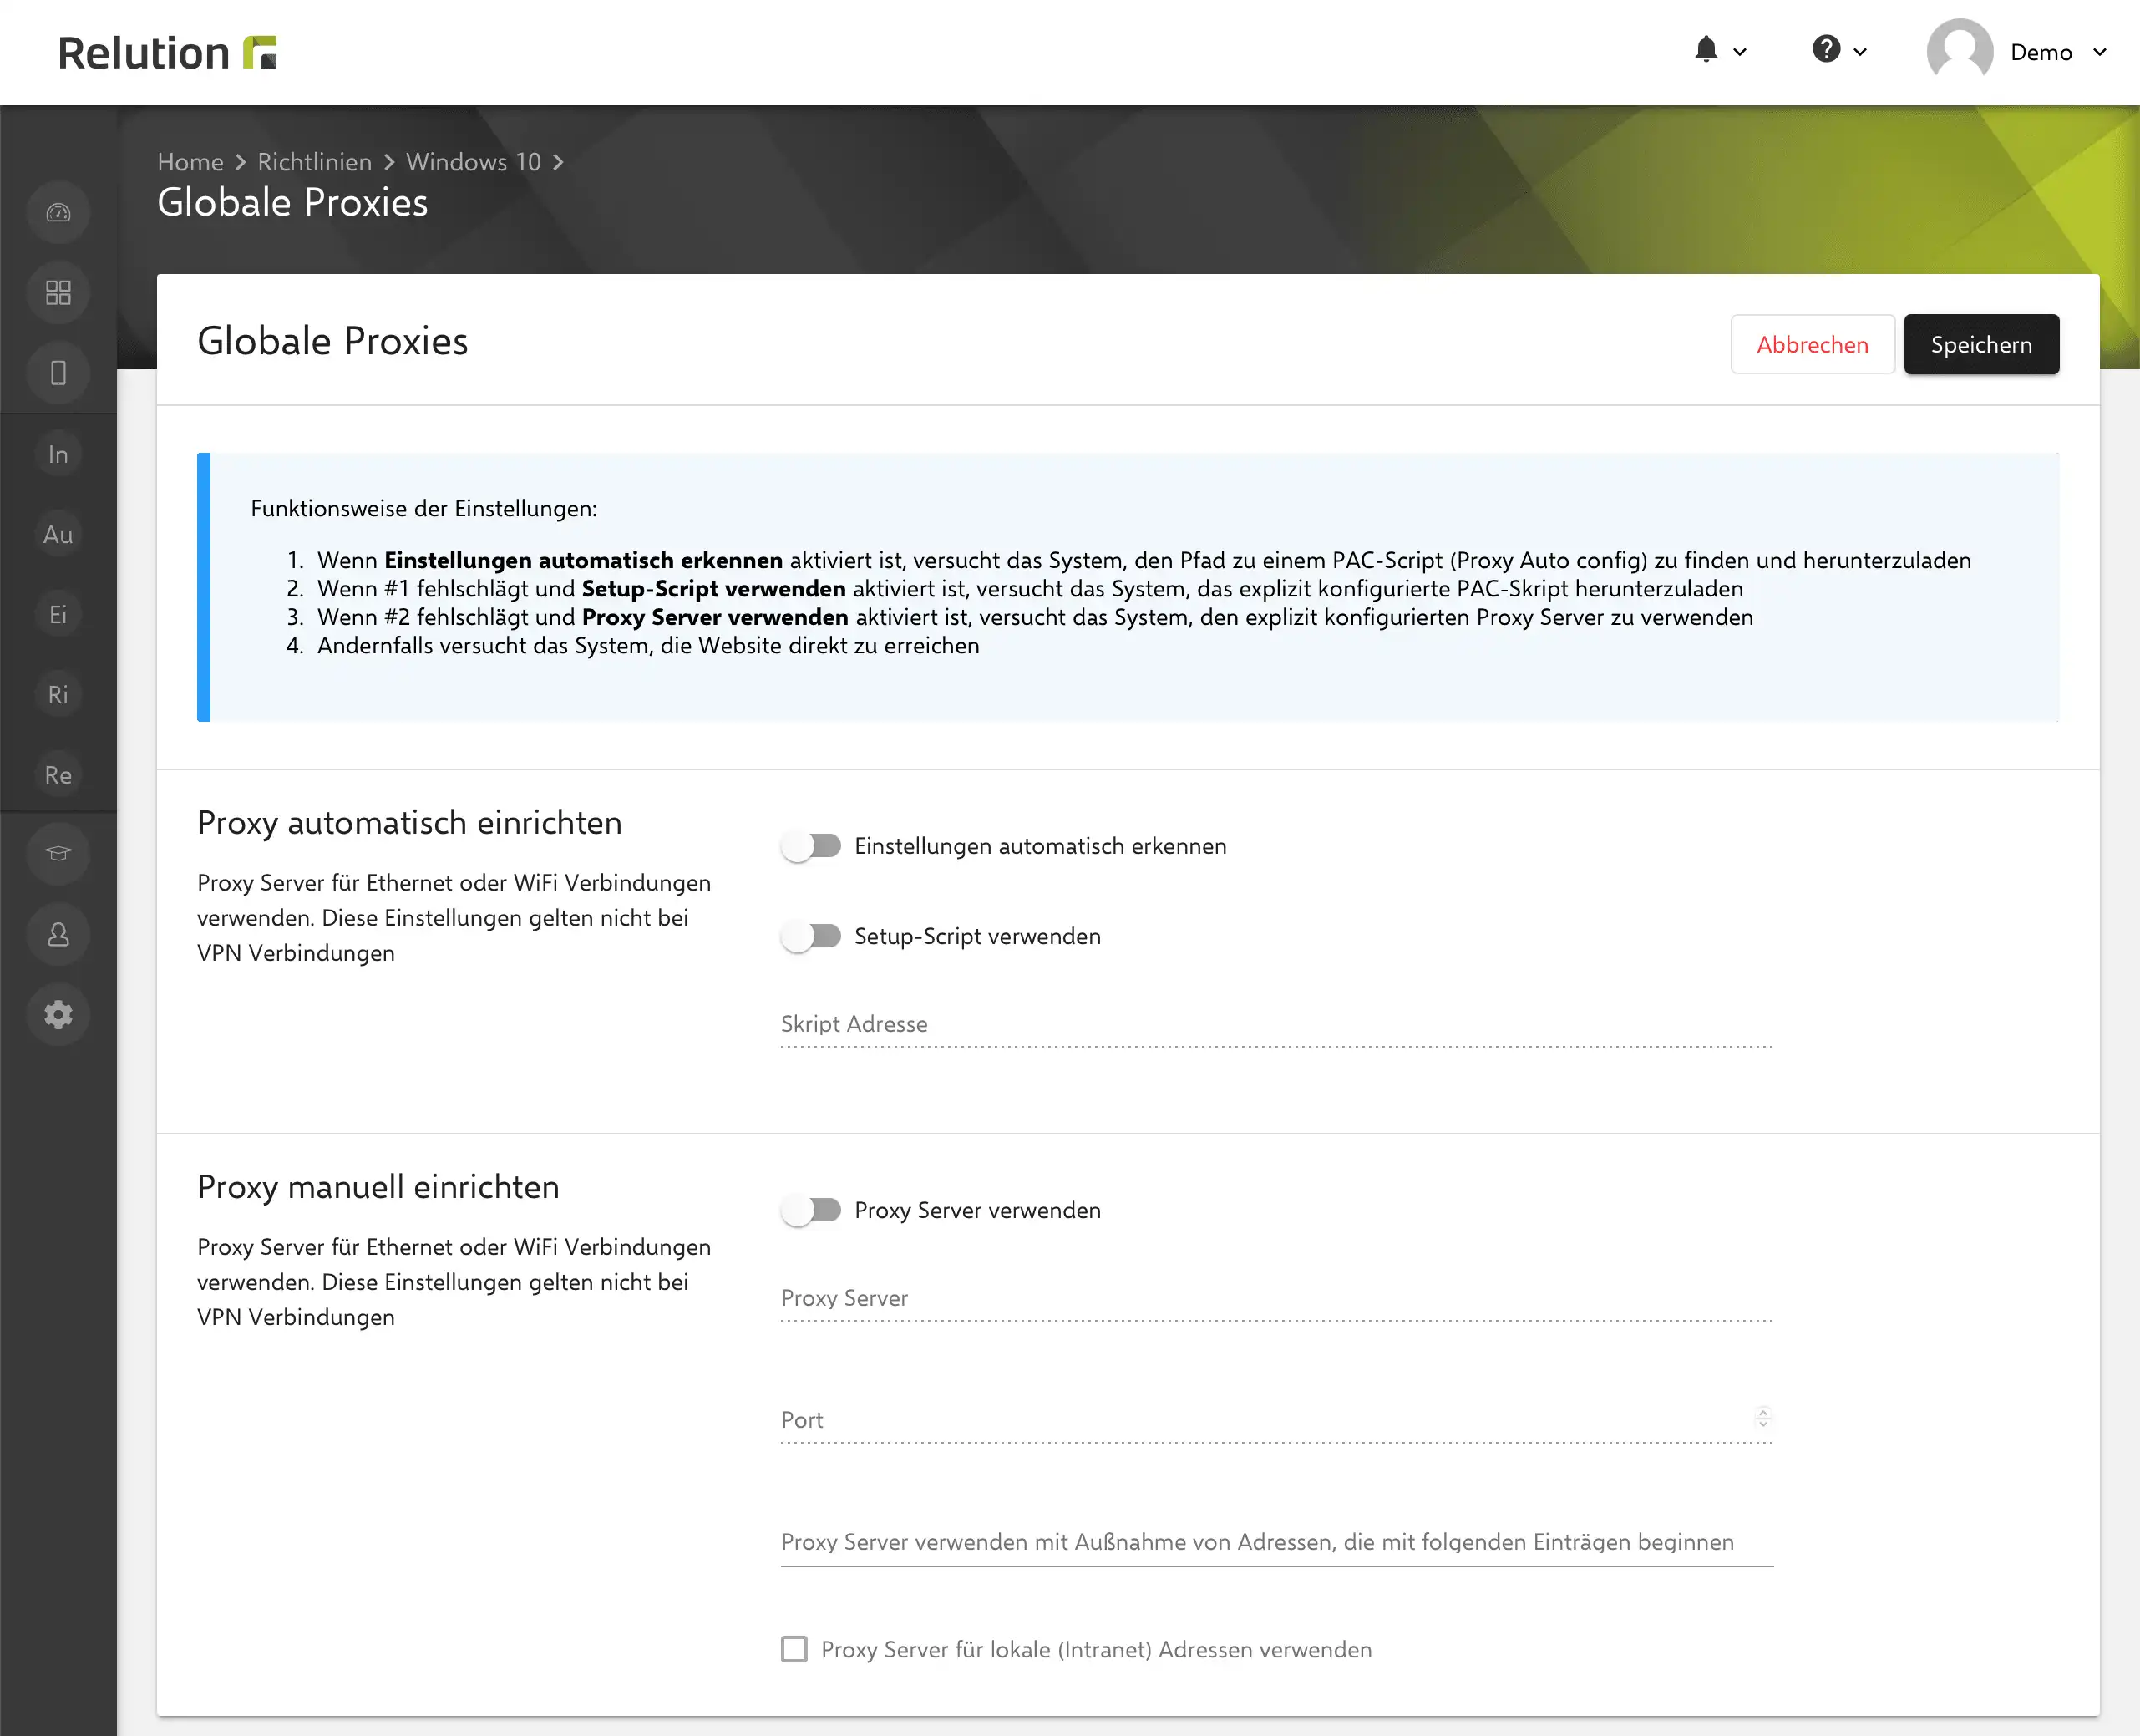Expand the help menu chevron
Image resolution: width=2140 pixels, height=1736 pixels.
click(x=1860, y=52)
